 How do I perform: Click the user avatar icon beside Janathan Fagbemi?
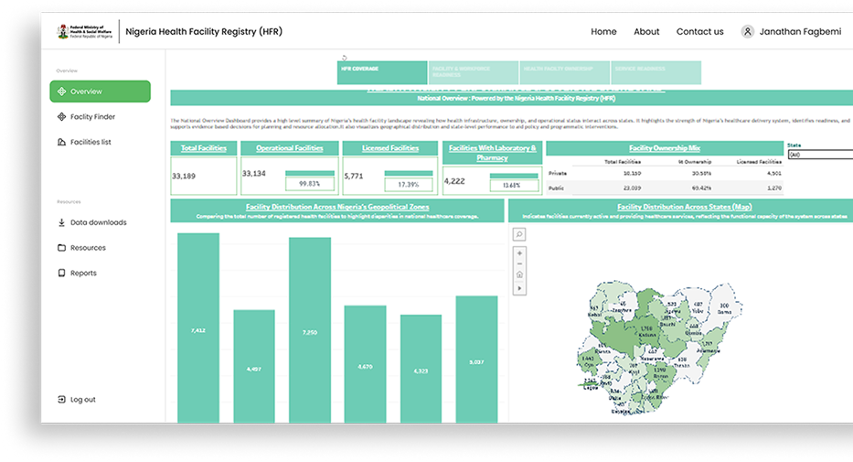pos(748,31)
